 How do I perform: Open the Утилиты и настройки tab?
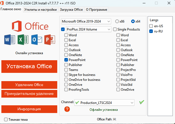pyautogui.click(x=41, y=10)
